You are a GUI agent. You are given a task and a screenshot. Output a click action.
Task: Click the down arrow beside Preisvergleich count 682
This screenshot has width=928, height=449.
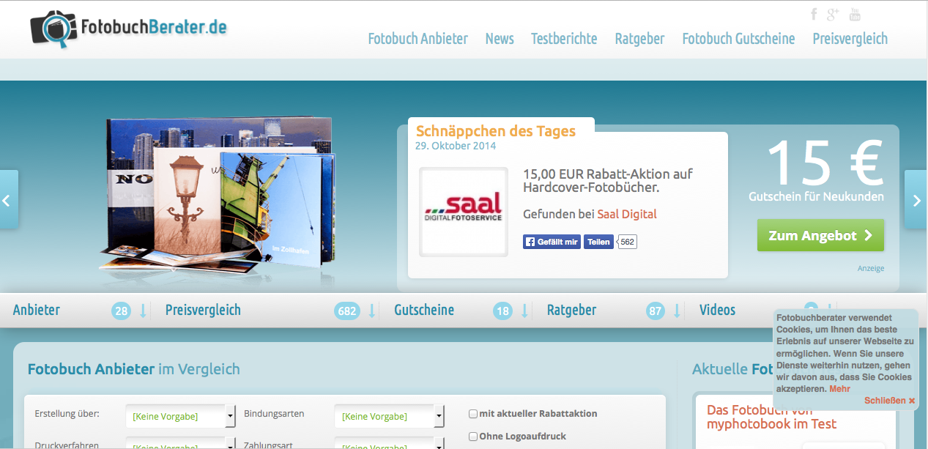pos(372,311)
